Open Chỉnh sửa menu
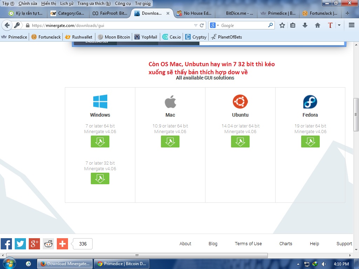This screenshot has height=269, width=359. [28, 4]
